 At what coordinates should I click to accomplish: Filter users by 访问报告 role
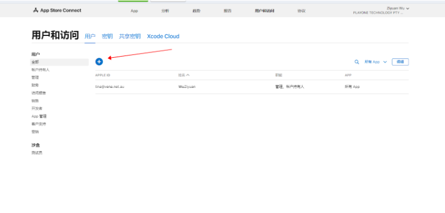click(38, 93)
